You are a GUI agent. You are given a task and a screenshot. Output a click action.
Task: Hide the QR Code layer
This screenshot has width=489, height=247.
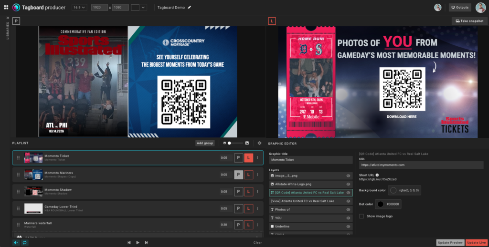click(x=348, y=193)
